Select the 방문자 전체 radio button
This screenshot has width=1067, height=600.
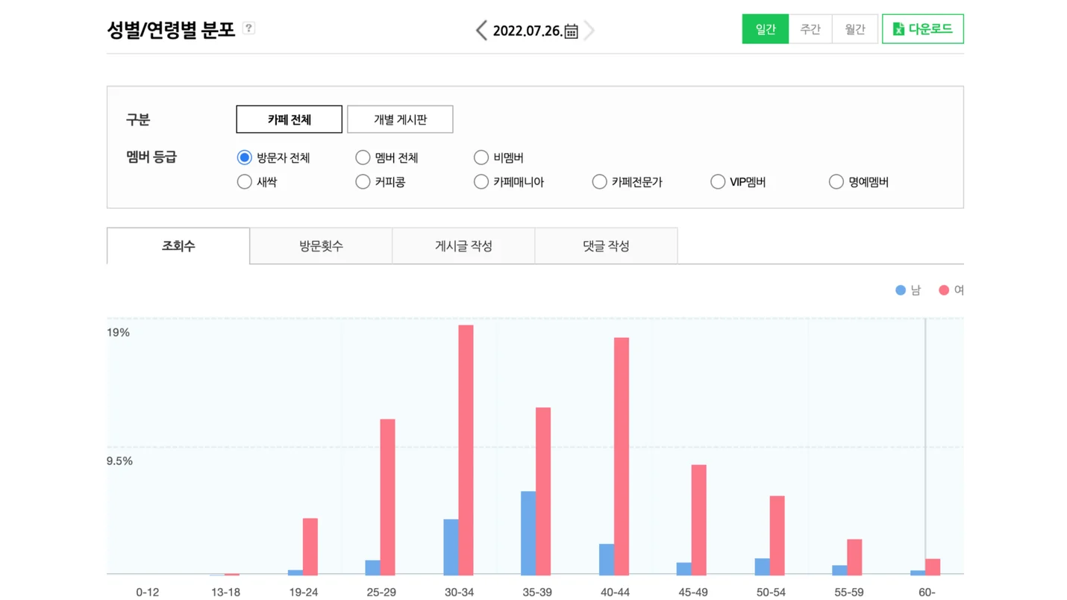(x=244, y=157)
